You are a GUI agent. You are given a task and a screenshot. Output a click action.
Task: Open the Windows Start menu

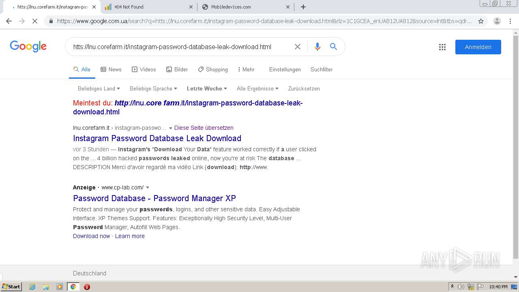point(11,287)
